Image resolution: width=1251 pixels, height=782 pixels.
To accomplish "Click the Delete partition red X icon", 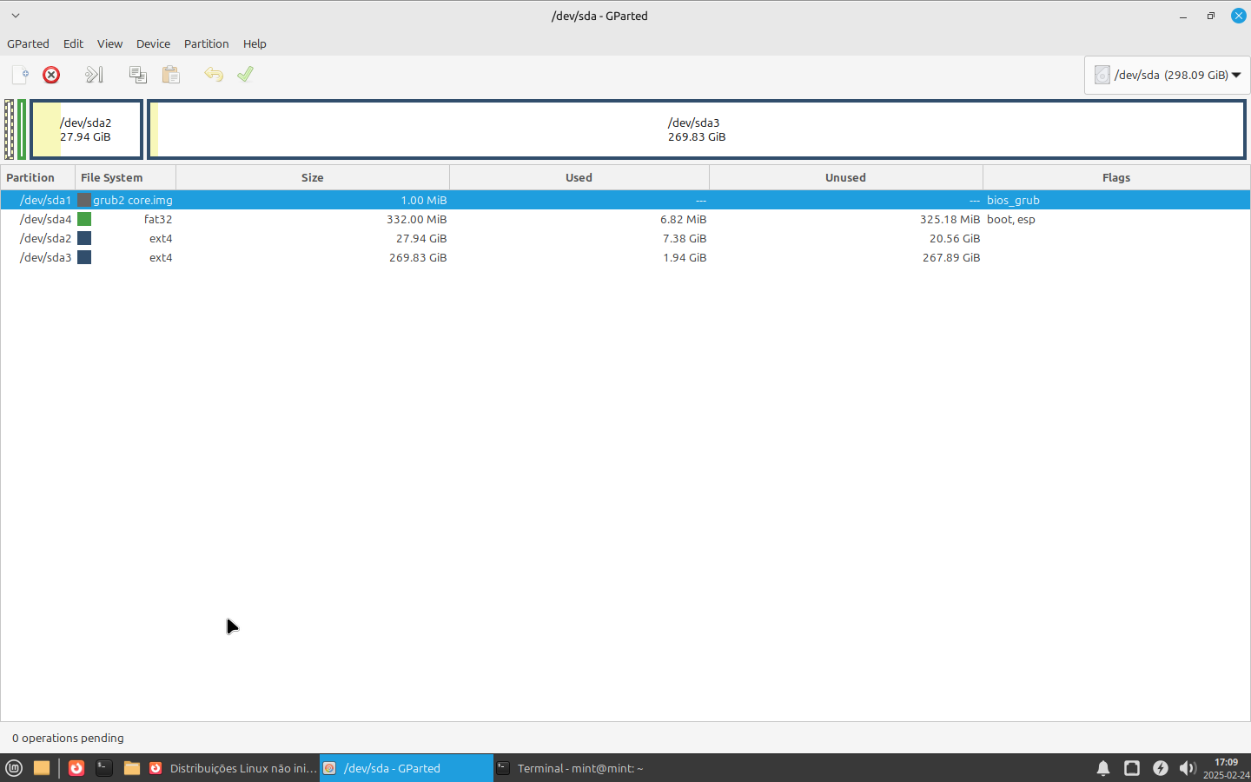I will [x=51, y=75].
